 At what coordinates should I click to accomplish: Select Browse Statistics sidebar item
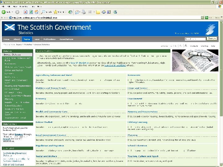pos(17,54)
